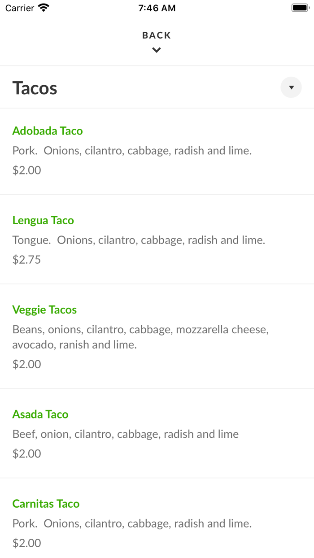
Task: Tap the BACK menu label
Action: click(156, 35)
